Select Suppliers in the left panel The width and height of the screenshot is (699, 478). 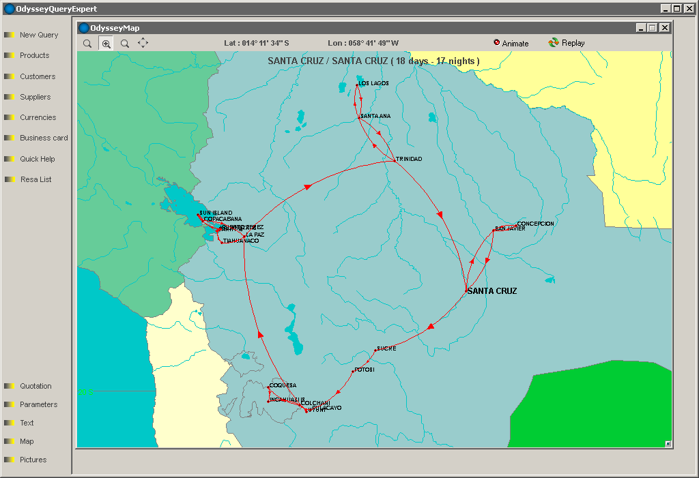click(x=35, y=97)
